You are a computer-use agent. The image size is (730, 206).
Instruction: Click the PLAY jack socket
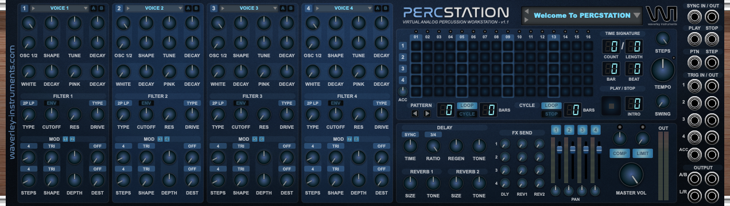(694, 39)
